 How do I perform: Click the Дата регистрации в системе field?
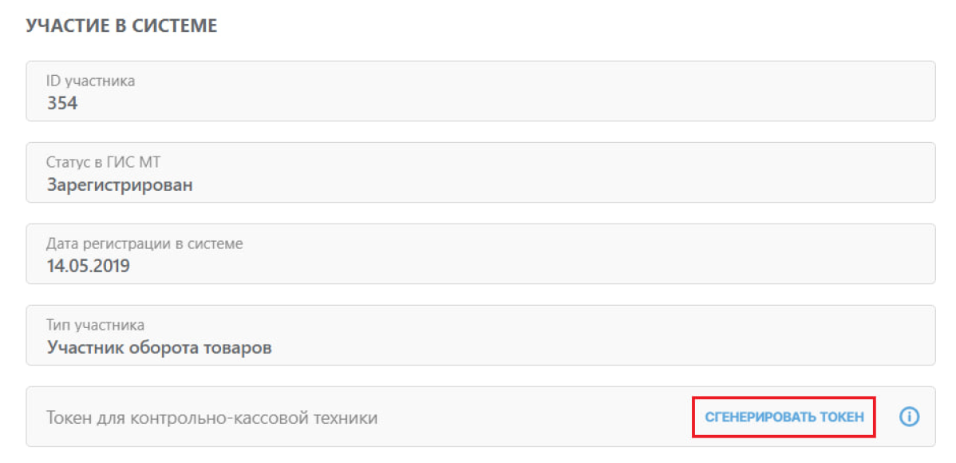[480, 254]
